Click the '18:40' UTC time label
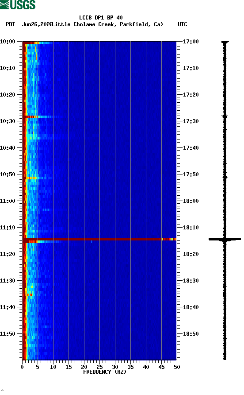 coord(191,307)
